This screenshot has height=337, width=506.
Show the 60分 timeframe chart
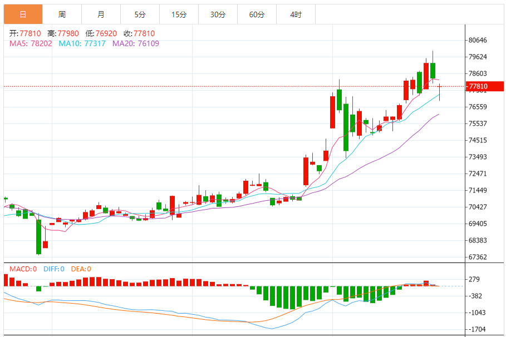(257, 14)
